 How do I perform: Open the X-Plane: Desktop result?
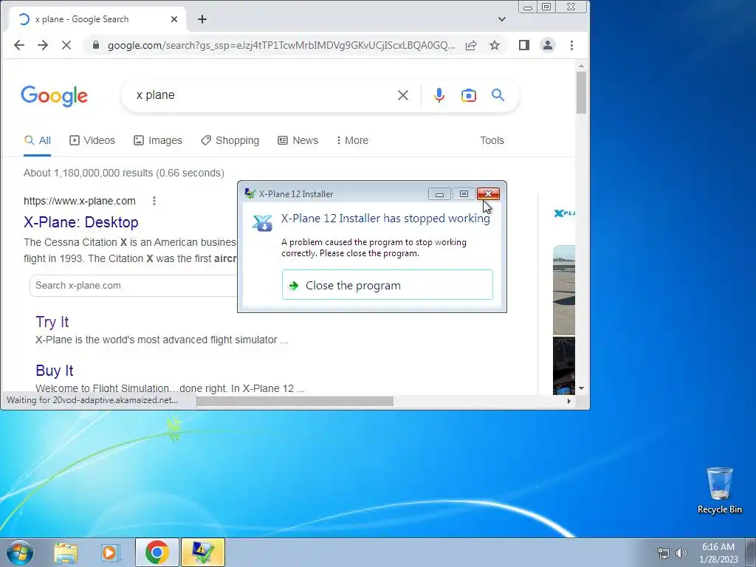(81, 222)
